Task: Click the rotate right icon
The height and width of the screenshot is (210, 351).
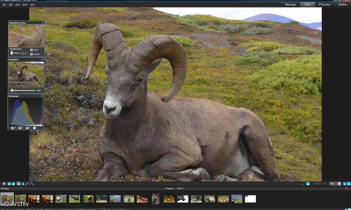Action: click(13, 184)
